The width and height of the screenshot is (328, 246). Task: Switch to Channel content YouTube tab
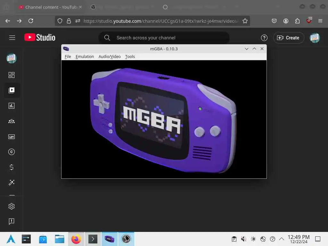(x=50, y=7)
